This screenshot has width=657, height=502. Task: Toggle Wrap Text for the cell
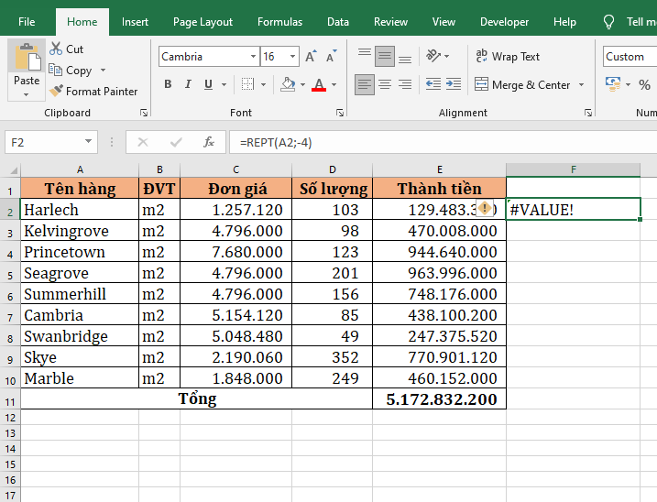(x=508, y=57)
